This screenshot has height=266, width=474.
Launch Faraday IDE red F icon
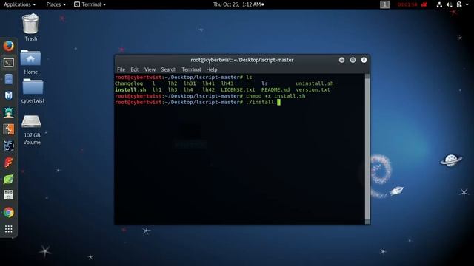click(8, 163)
